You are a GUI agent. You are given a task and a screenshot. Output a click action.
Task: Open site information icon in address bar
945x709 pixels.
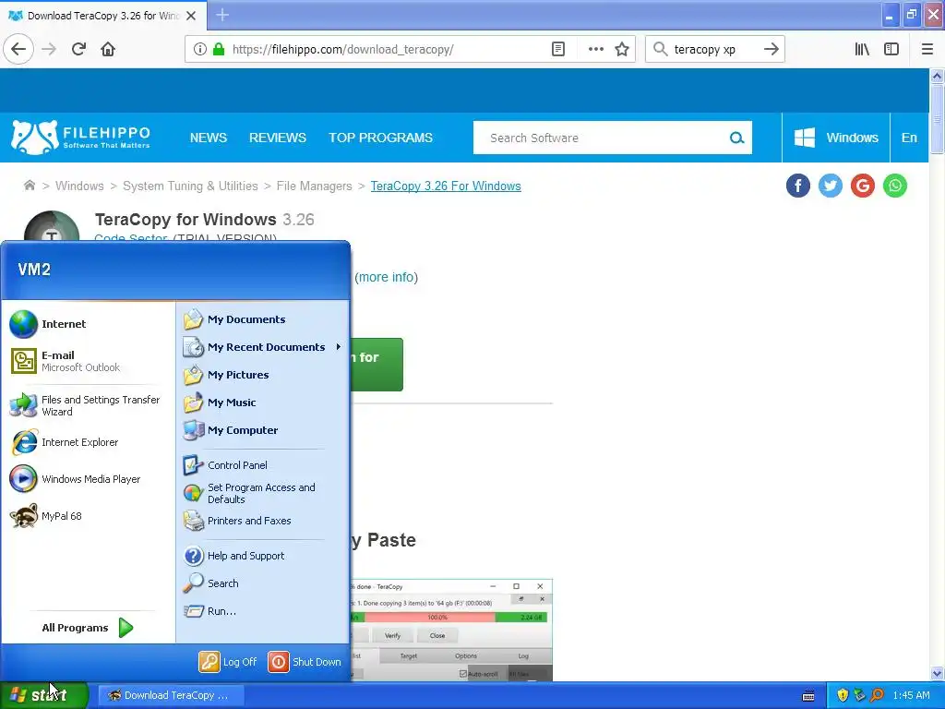pos(200,50)
